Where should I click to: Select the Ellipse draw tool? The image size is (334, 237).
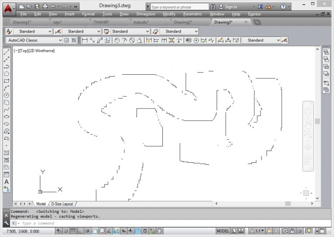point(6,117)
